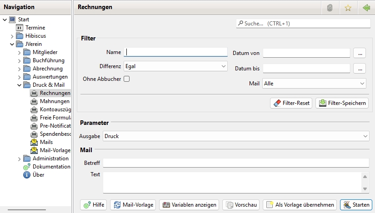The height and width of the screenshot is (213, 375).
Task: Open the Dokumentation entry in navigation
Action: point(51,167)
